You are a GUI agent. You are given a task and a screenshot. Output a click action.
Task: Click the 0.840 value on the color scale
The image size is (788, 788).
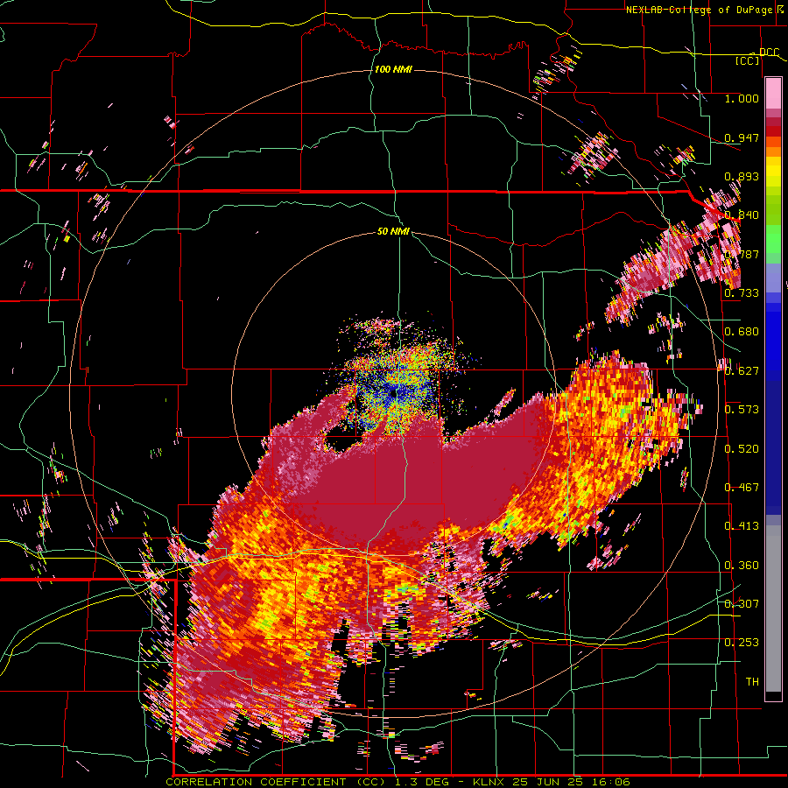pyautogui.click(x=742, y=215)
